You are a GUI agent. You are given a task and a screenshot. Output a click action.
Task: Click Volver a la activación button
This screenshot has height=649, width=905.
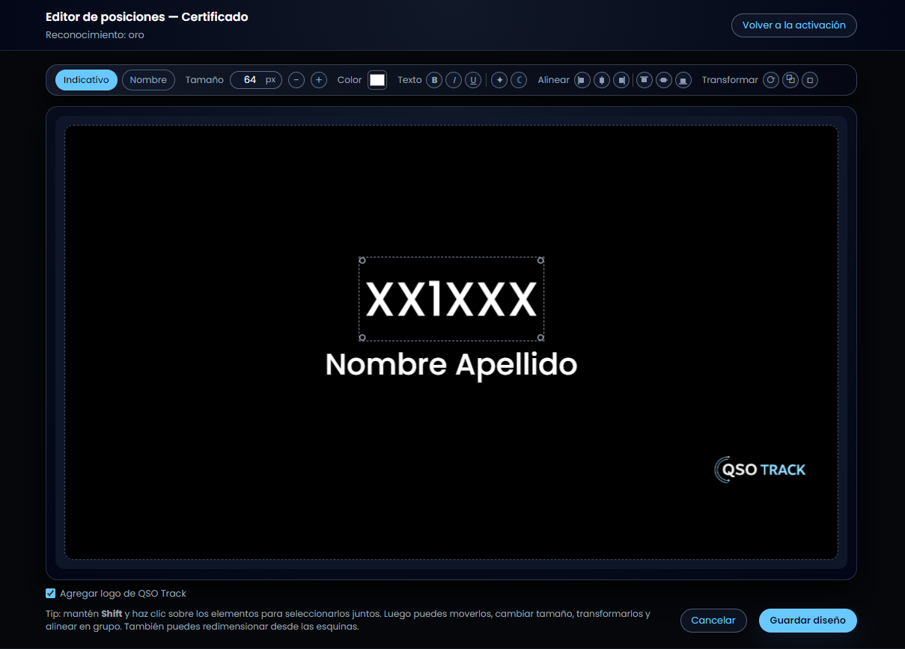794,25
